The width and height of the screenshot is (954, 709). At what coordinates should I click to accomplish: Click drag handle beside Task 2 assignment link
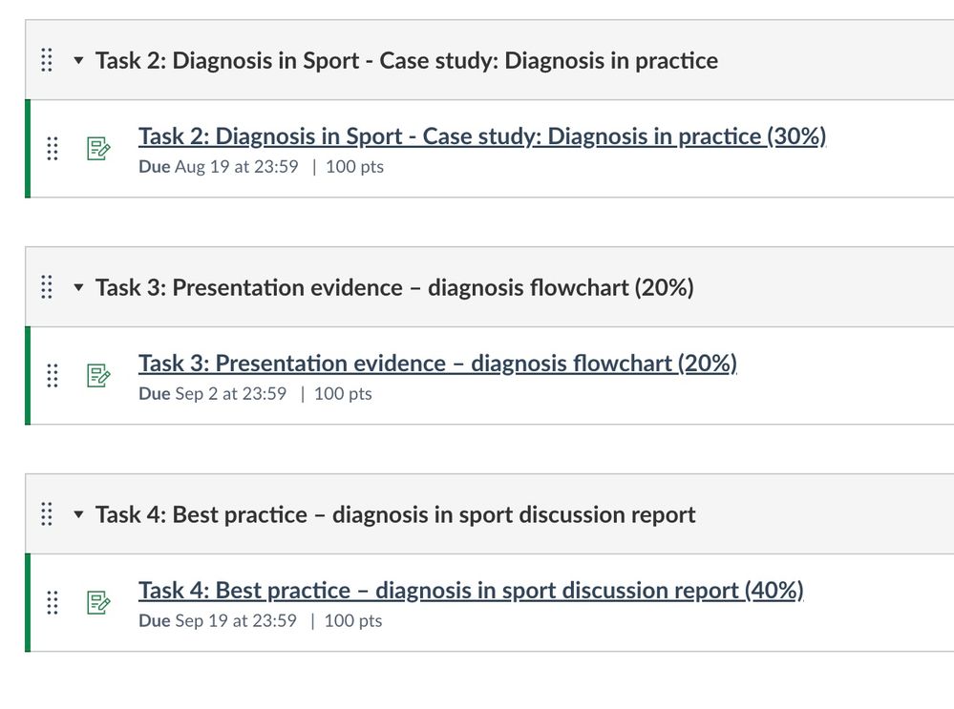(53, 149)
